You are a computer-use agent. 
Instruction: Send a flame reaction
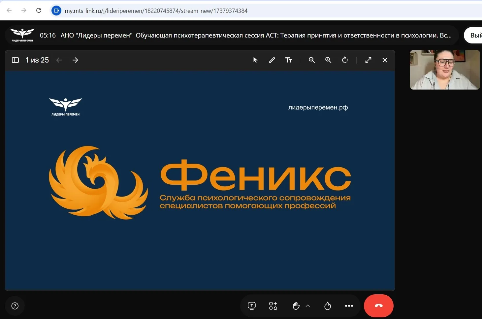[328, 306]
